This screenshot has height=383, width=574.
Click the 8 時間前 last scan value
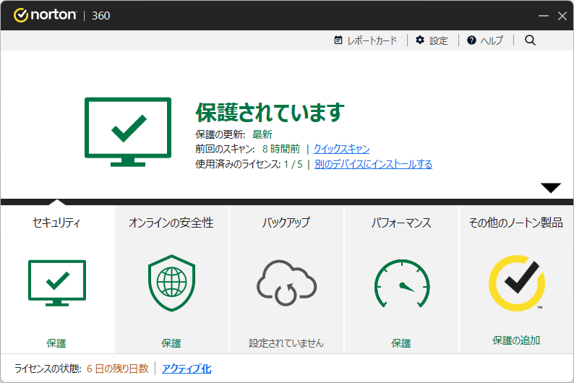tap(281, 149)
